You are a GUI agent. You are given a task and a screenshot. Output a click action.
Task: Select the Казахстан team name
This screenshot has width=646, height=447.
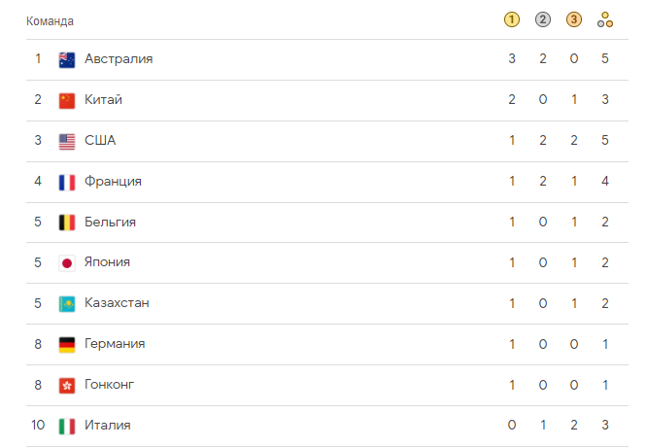pos(117,303)
